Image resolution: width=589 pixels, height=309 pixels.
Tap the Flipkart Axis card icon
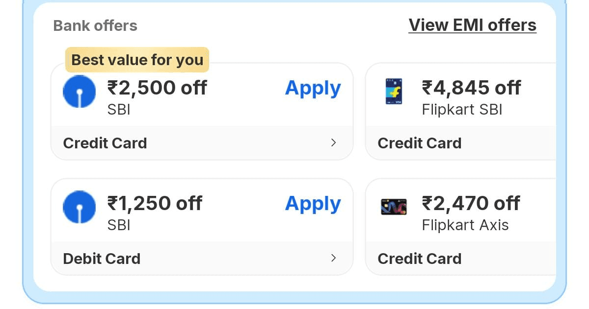[x=394, y=207]
